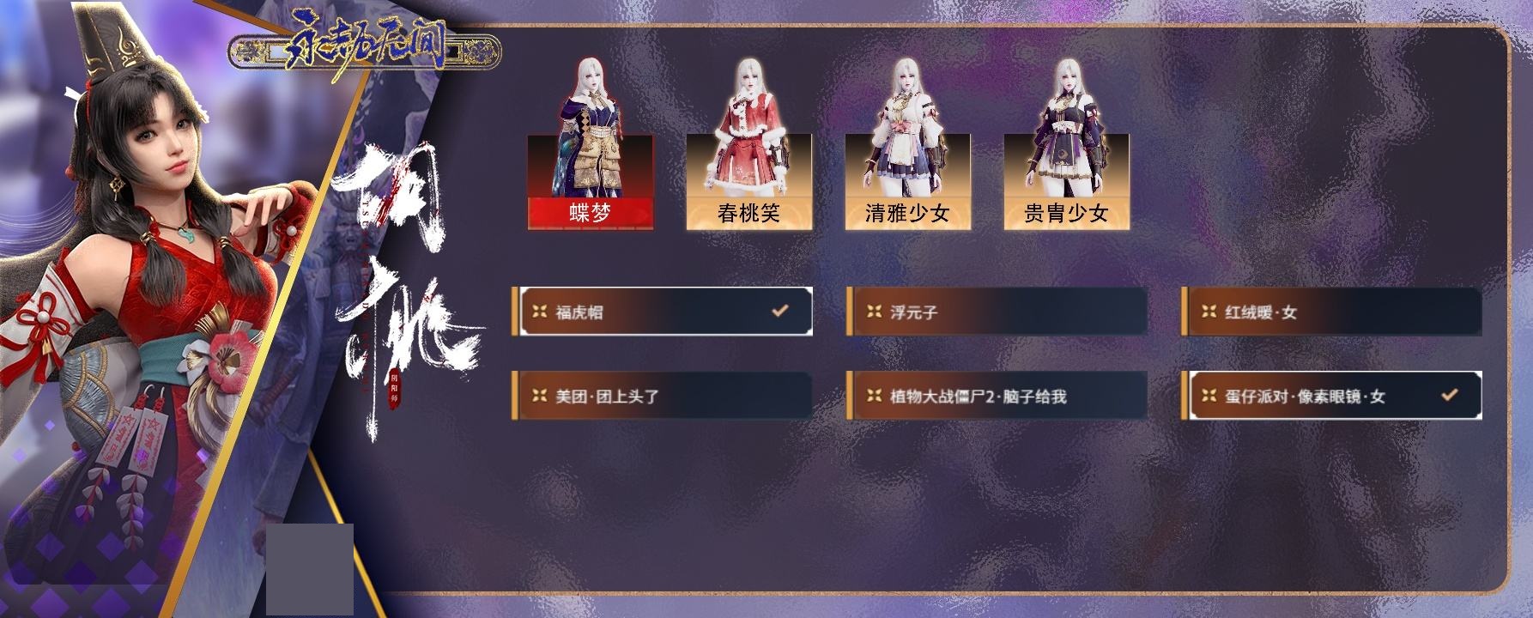
Task: Click the cross icon beside 浮元子
Action: 874,312
